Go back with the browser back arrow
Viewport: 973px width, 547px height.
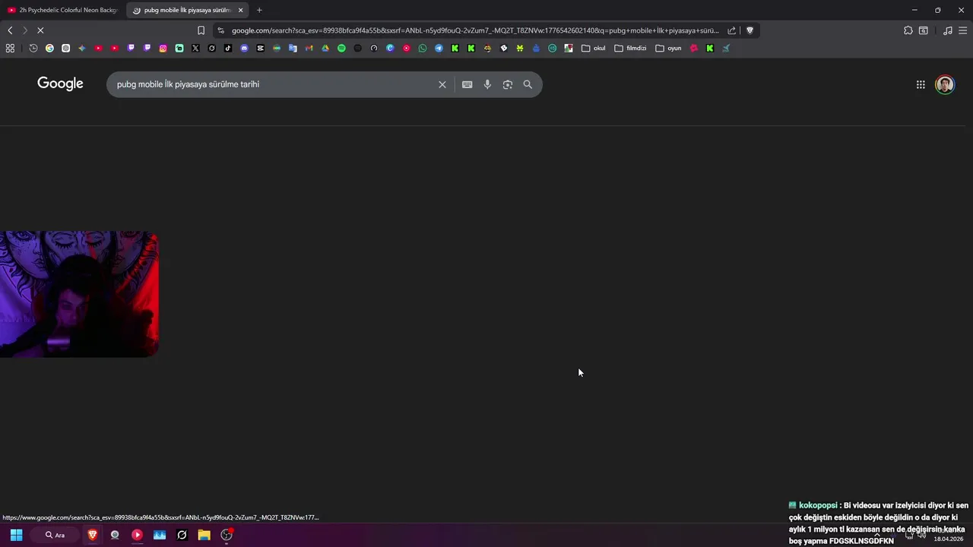[x=10, y=30]
